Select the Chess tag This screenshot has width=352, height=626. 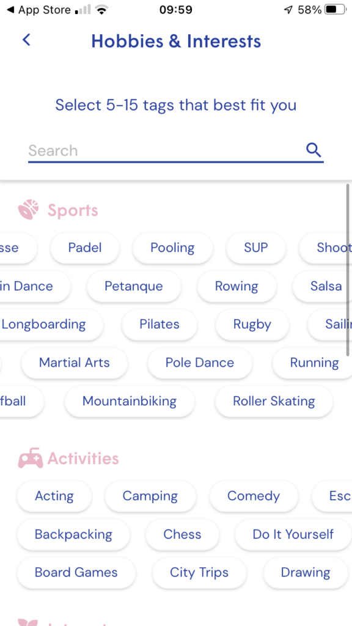182,534
